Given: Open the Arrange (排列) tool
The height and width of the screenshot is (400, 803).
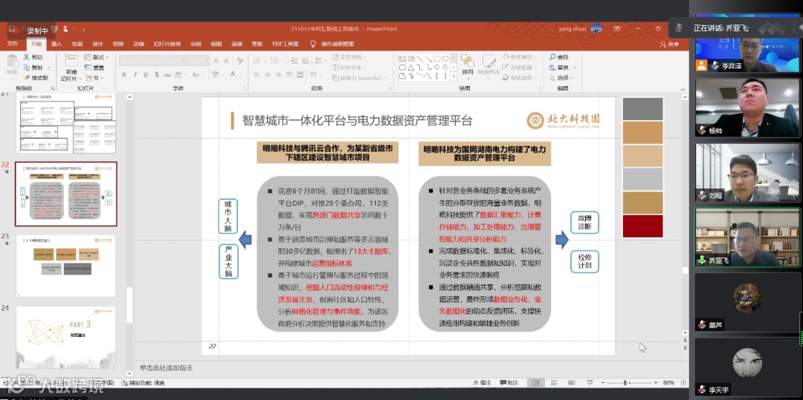Looking at the screenshot, I should (x=467, y=65).
